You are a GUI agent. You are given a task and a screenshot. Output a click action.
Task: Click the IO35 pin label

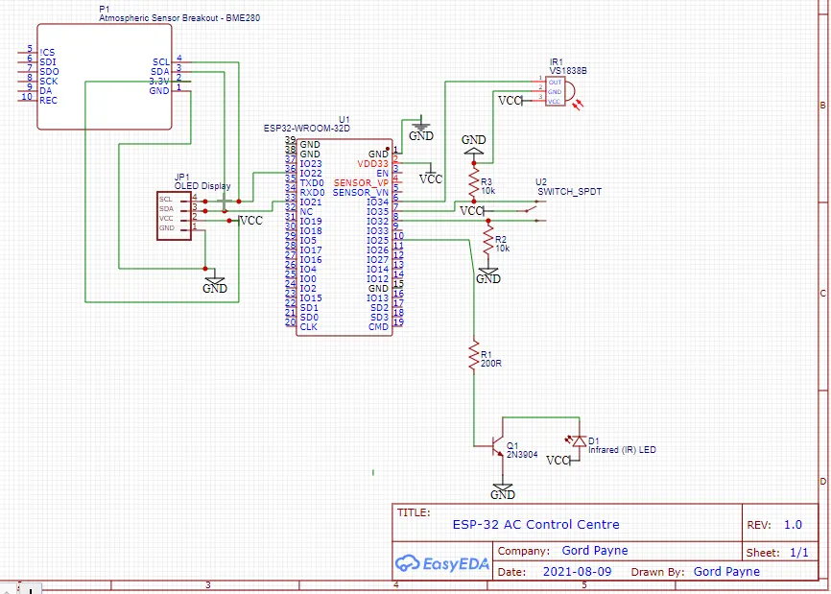coord(378,211)
